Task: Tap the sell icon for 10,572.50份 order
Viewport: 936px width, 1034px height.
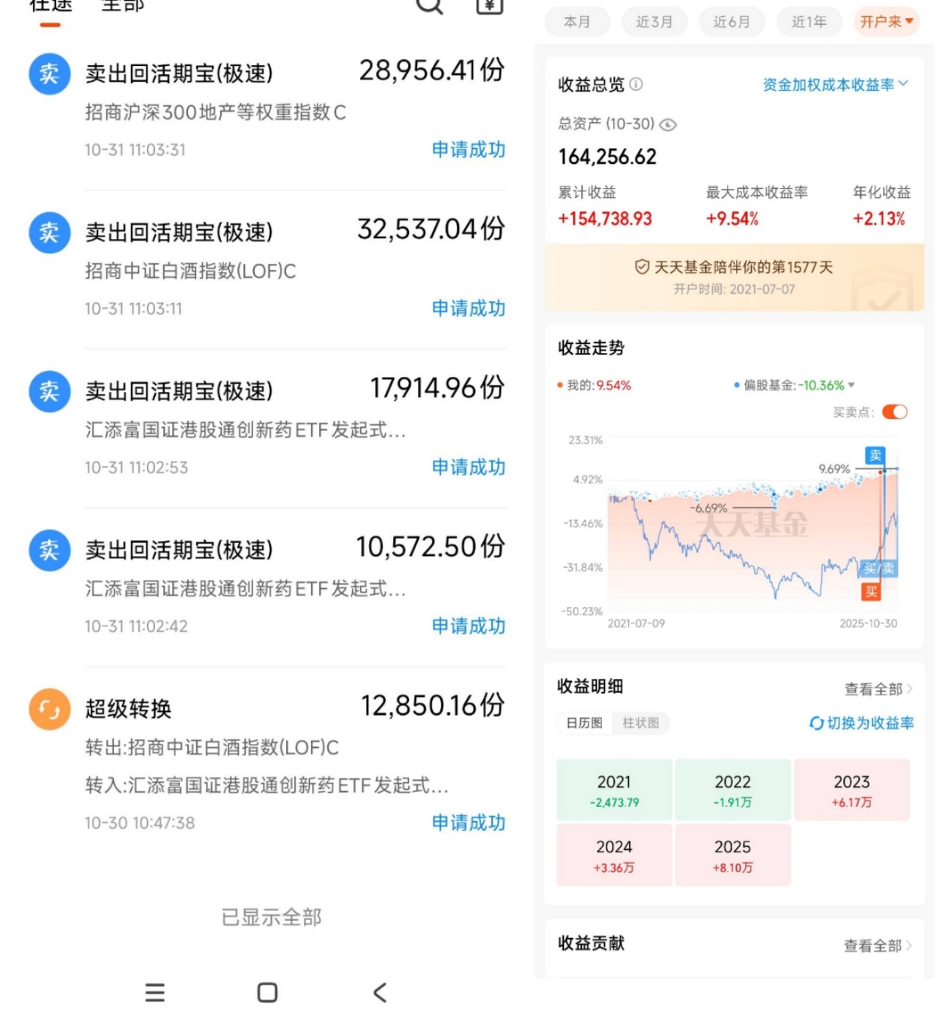Action: [49, 550]
